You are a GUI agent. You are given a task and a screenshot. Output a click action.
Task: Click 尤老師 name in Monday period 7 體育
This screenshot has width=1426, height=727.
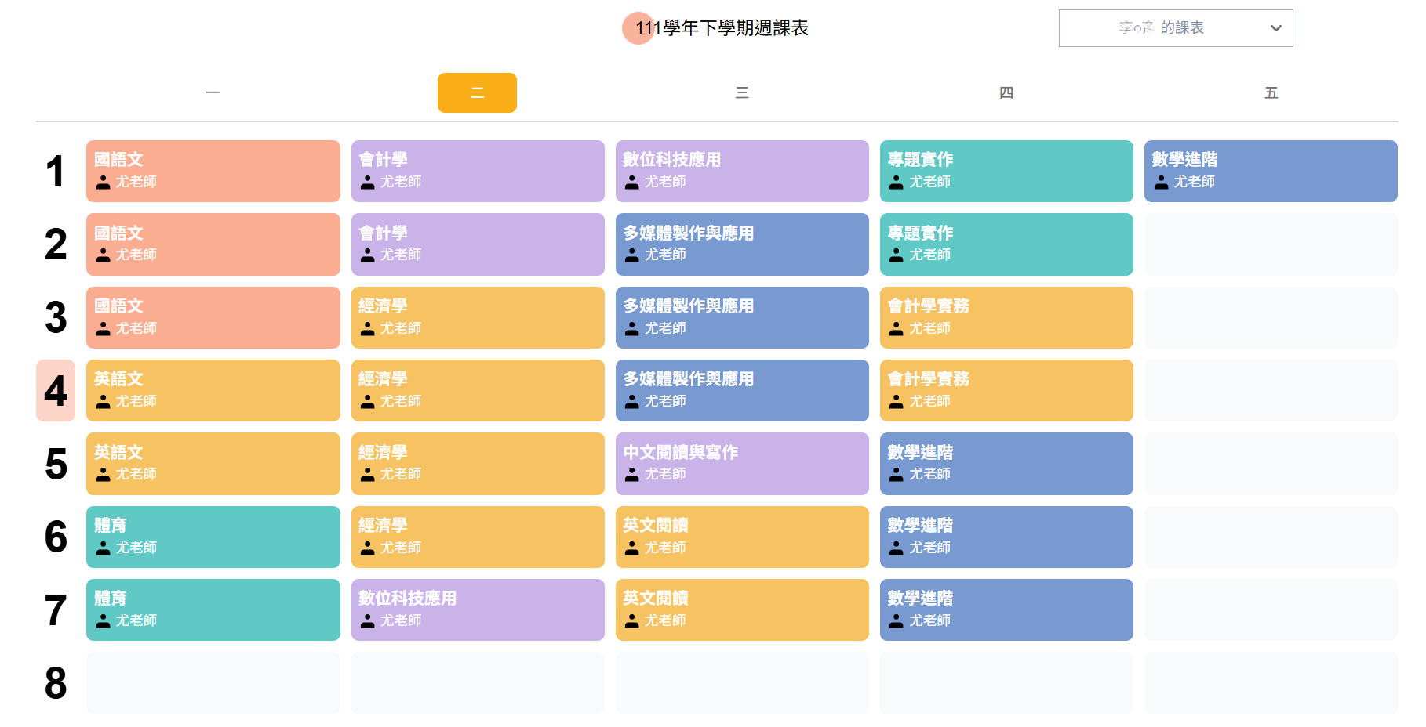136,620
